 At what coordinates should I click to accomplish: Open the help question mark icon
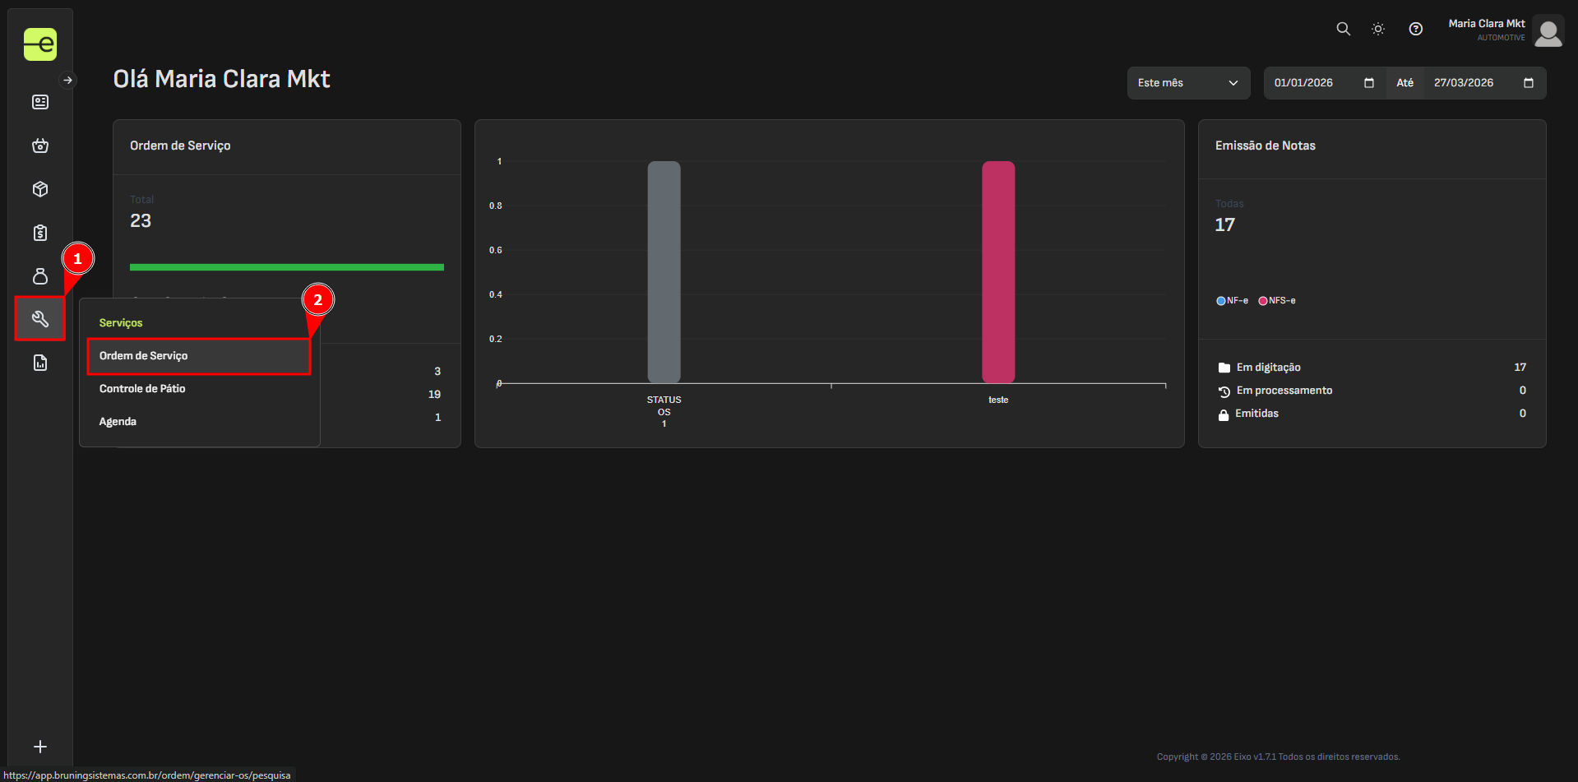click(1415, 29)
